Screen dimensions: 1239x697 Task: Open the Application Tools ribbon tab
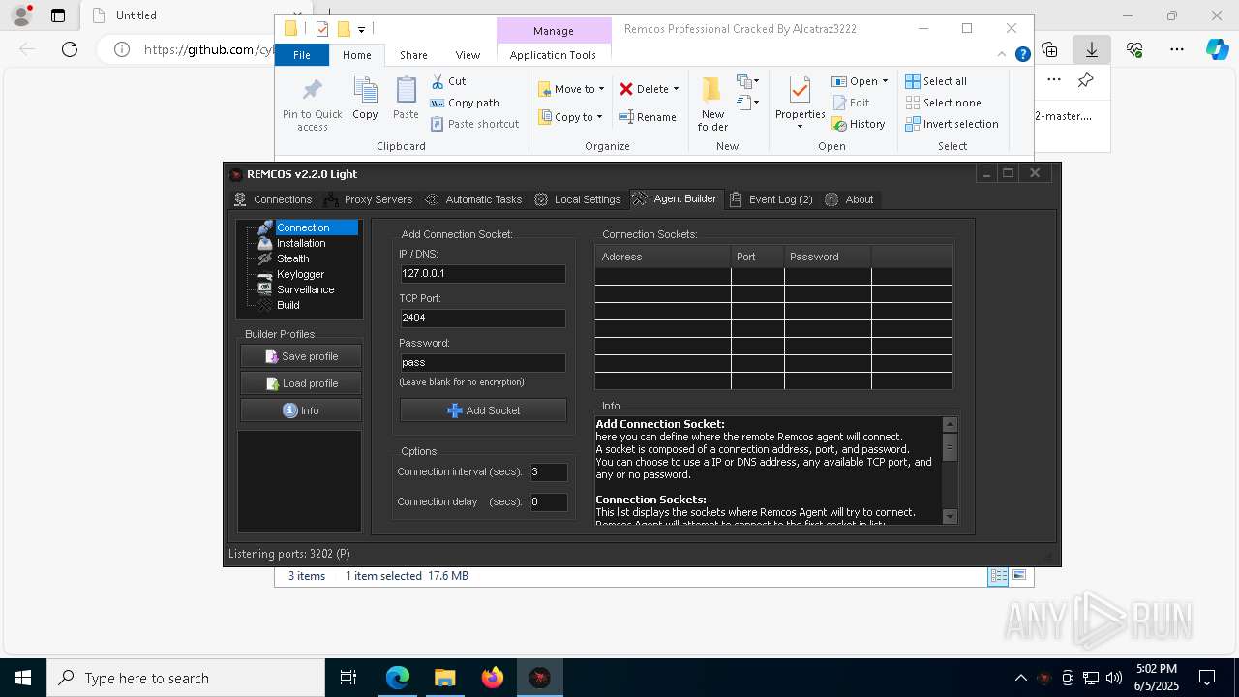553,55
